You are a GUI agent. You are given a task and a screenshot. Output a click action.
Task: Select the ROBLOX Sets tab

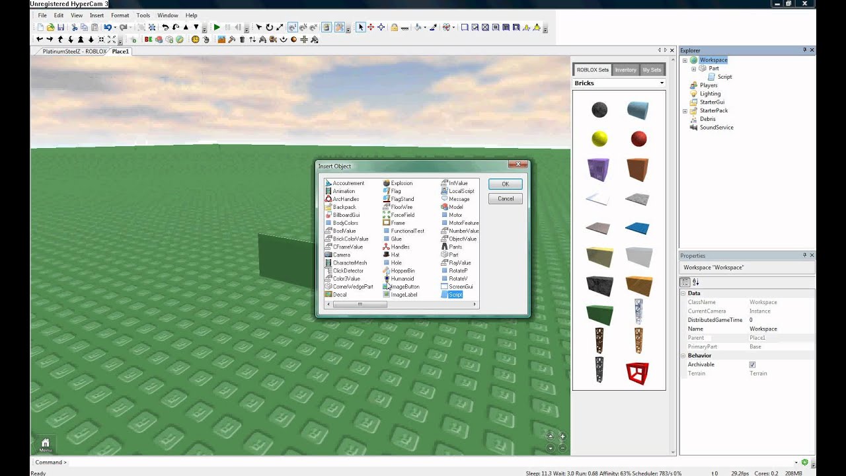592,69
